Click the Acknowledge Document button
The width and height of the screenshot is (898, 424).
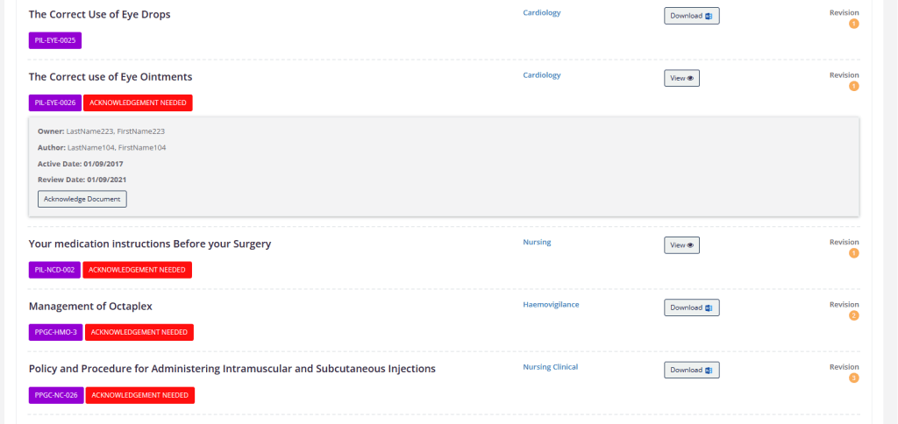82,199
